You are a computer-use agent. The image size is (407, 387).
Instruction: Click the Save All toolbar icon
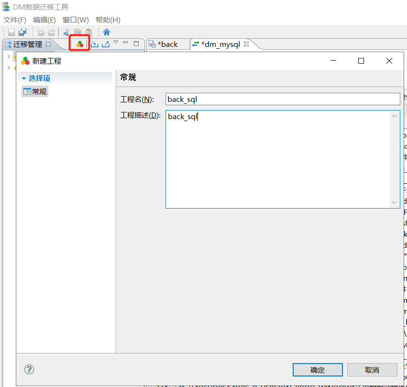coord(22,32)
